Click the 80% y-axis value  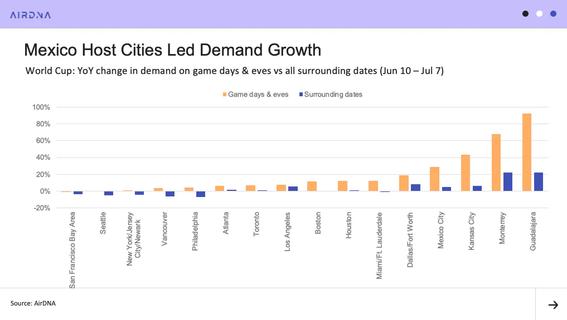(43, 124)
